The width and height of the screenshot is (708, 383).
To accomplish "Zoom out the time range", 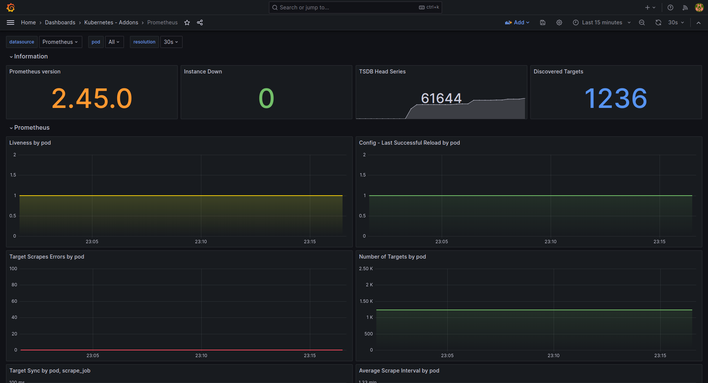I will pos(642,22).
